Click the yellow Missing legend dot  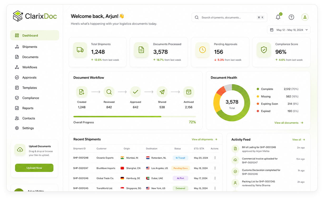258,96
